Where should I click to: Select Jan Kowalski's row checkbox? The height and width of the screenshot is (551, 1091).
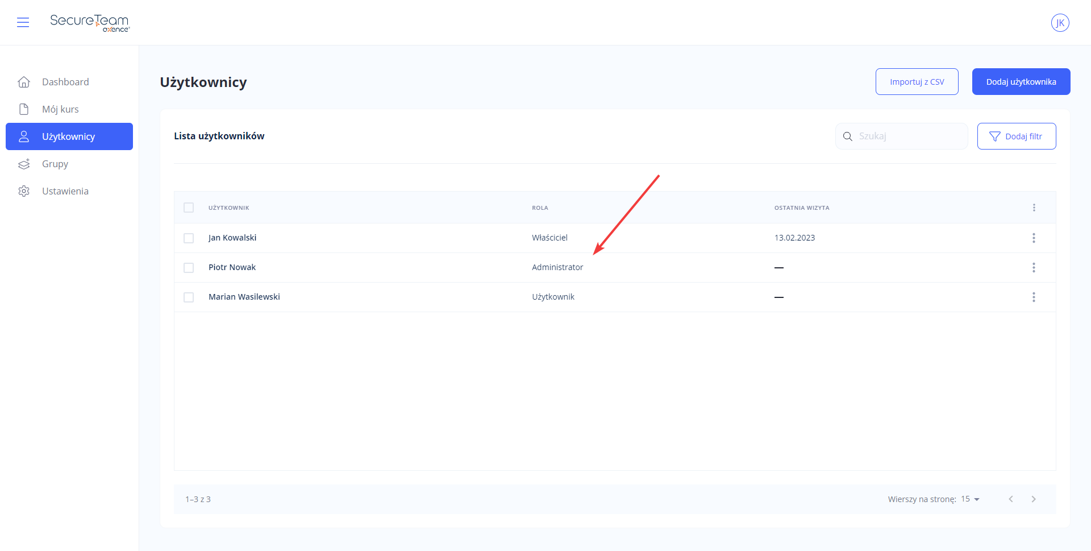(189, 238)
